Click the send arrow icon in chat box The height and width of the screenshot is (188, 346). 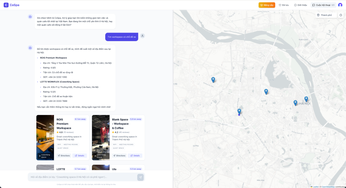[x=140, y=177]
